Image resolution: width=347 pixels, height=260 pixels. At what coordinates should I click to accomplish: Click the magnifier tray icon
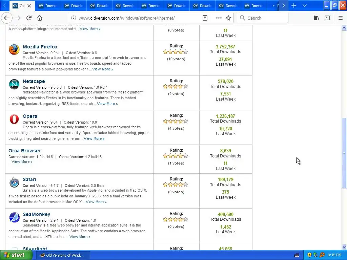(x=322, y=255)
